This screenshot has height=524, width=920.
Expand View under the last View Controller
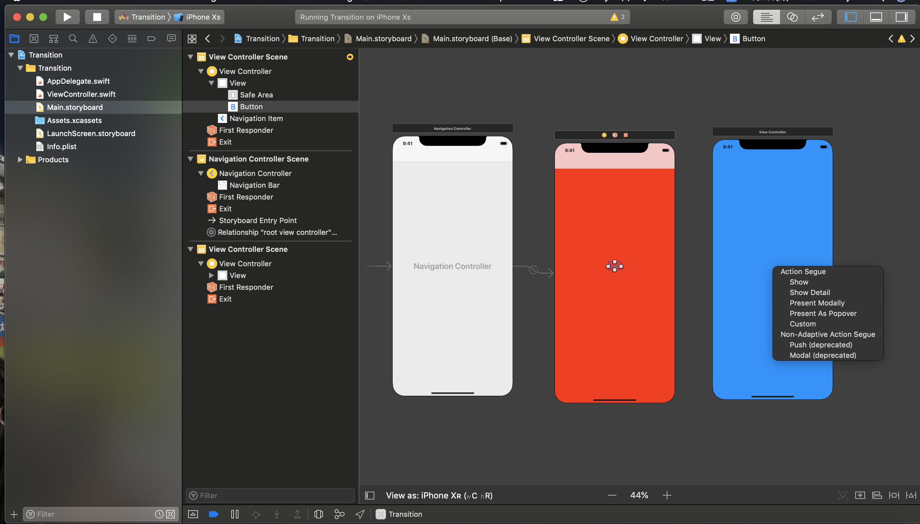tap(211, 275)
